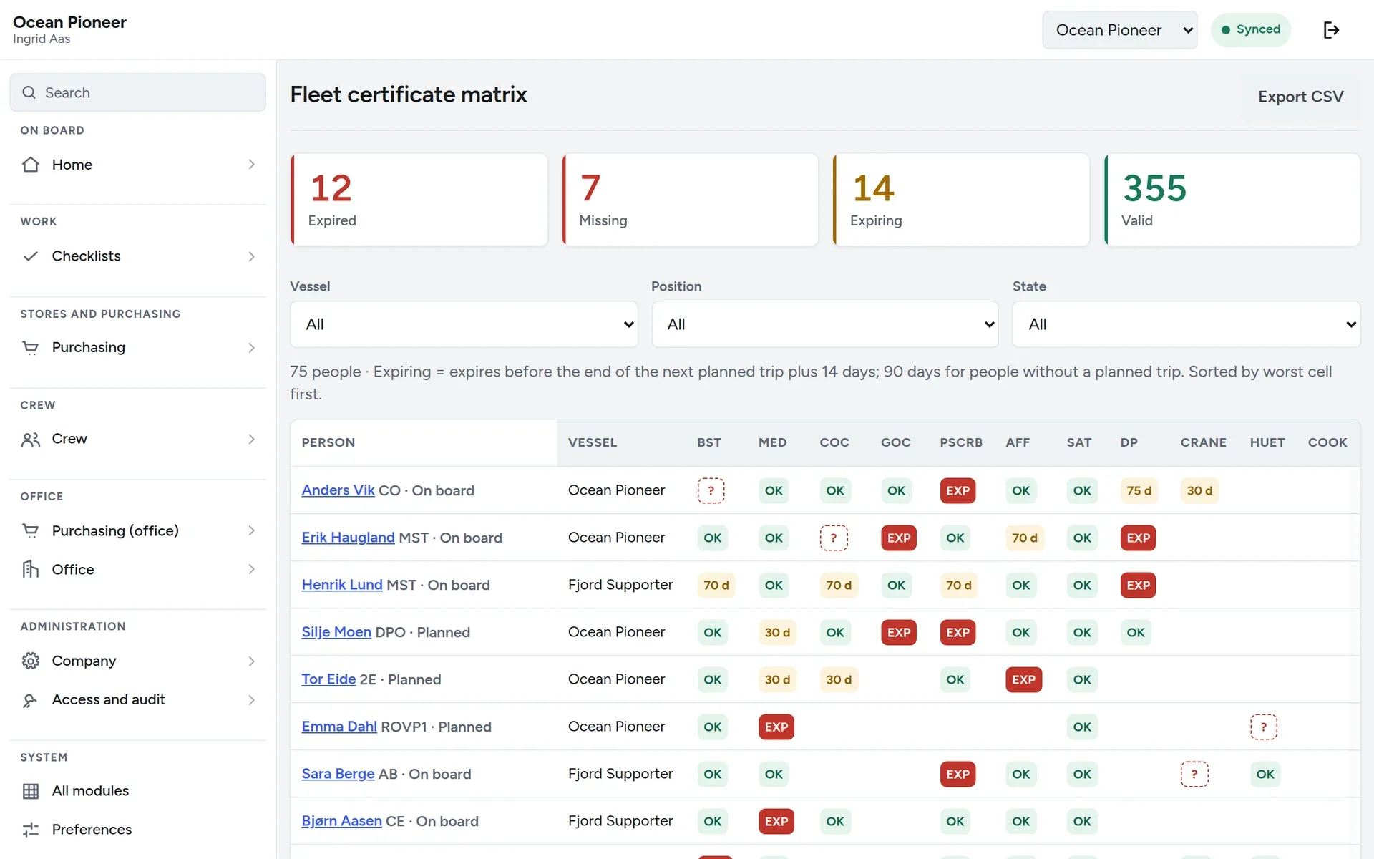Click the Preferences sliders icon
This screenshot has width=1374, height=859.
(31, 830)
